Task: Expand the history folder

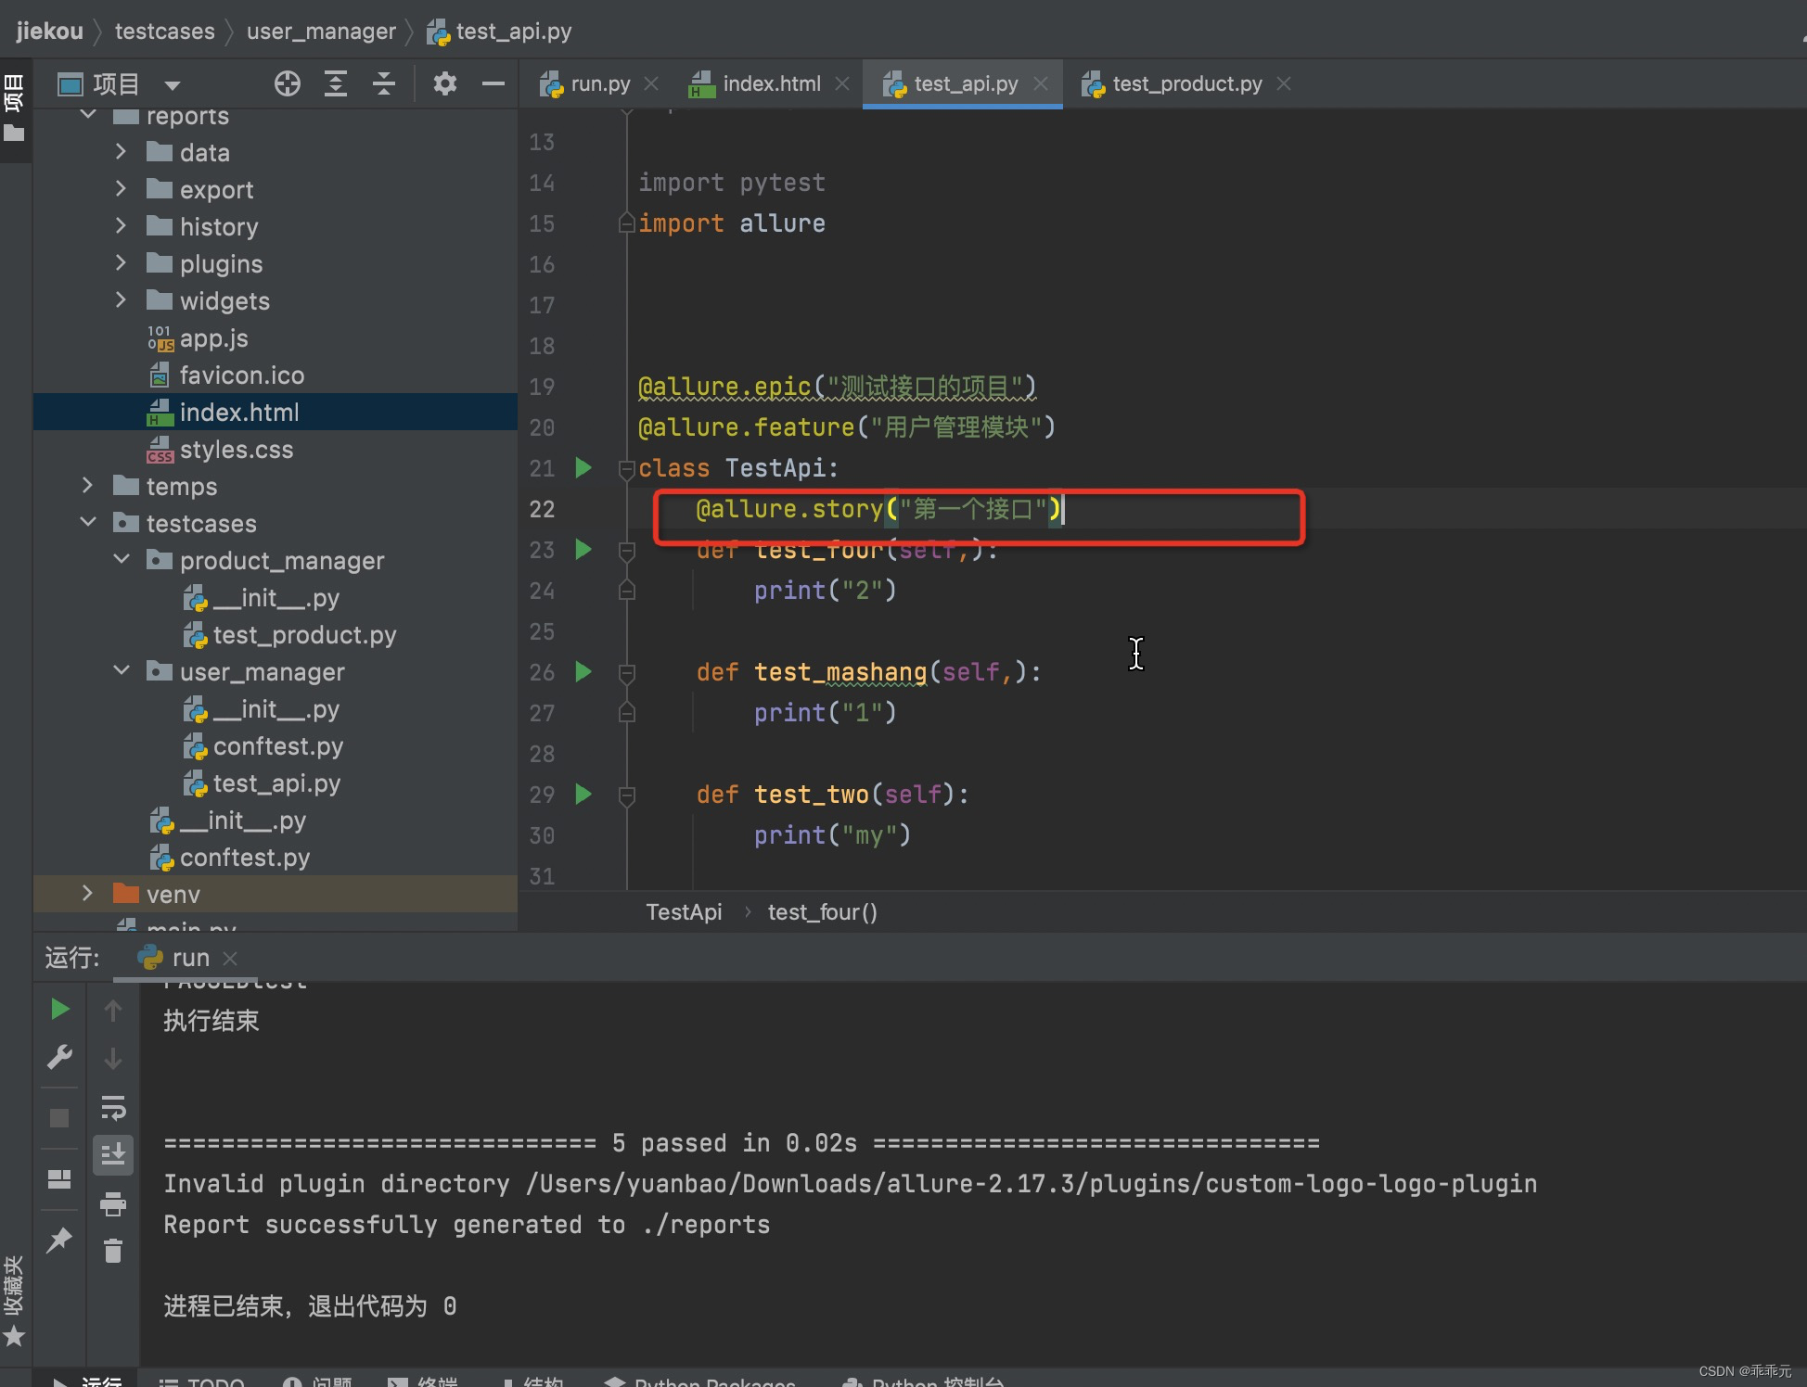Action: pyautogui.click(x=121, y=226)
